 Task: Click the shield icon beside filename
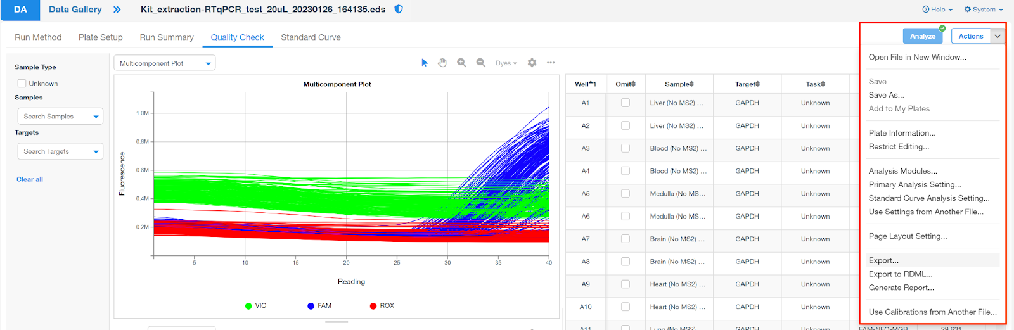tap(399, 10)
